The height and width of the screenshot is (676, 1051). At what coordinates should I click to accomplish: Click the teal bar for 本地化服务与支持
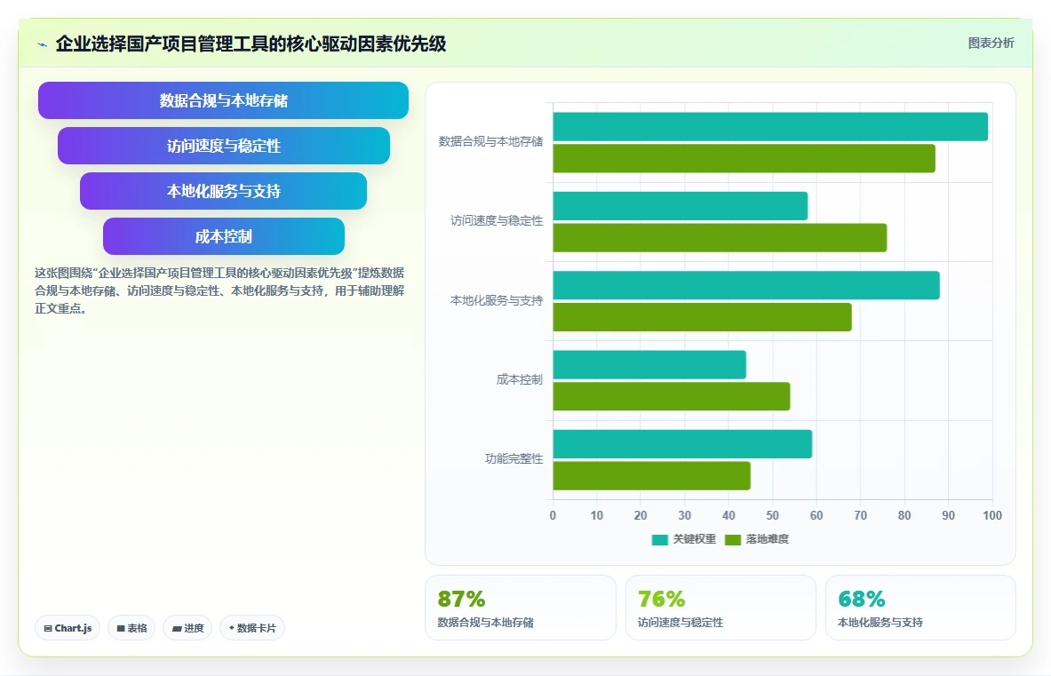[x=746, y=285]
